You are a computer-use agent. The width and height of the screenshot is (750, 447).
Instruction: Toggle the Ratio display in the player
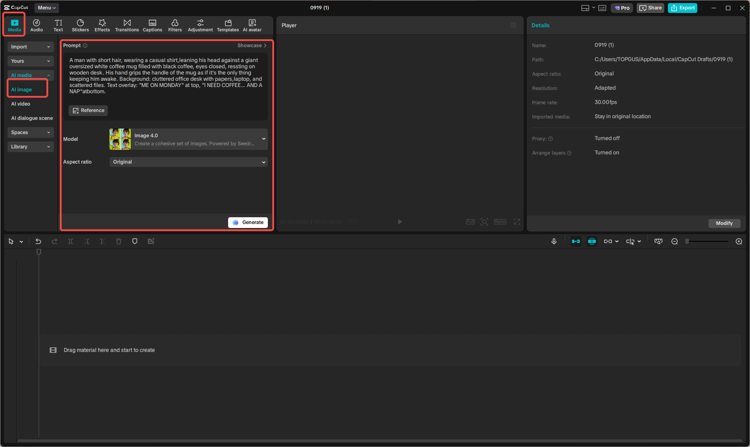coord(500,221)
